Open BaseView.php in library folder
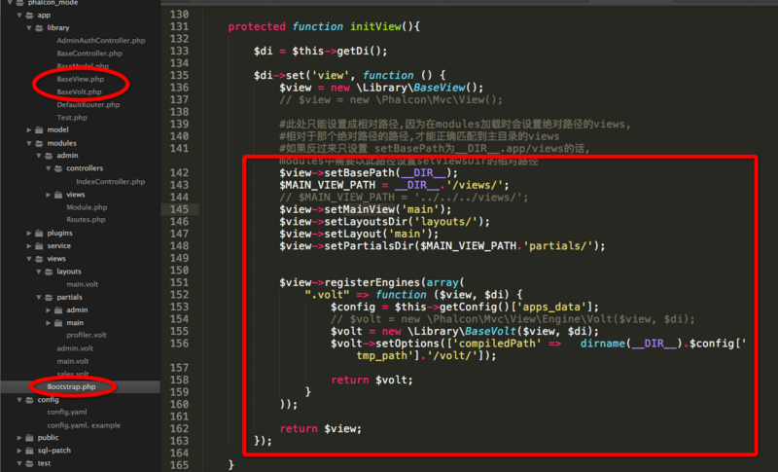 [x=81, y=79]
